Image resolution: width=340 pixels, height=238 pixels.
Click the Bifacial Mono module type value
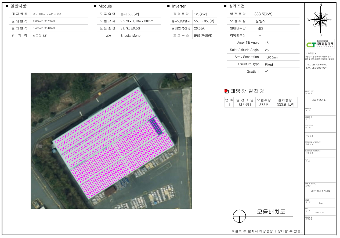[130, 36]
